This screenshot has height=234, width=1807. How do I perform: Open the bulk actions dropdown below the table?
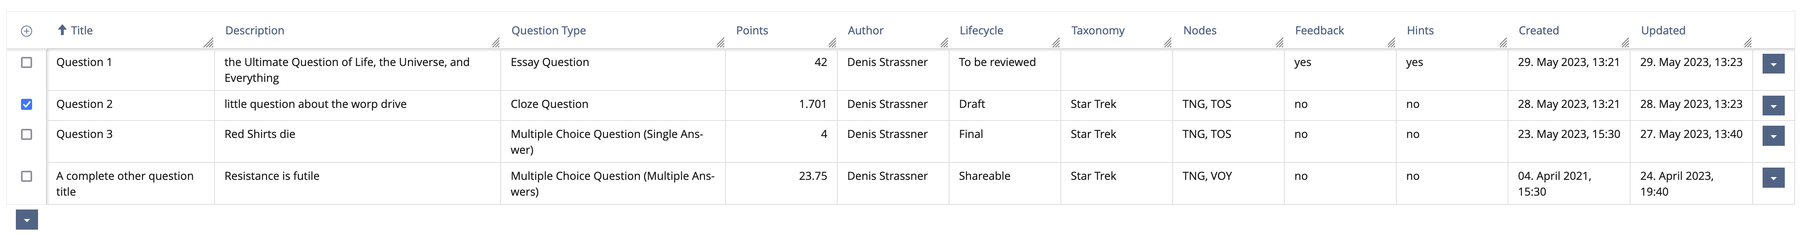tap(27, 220)
